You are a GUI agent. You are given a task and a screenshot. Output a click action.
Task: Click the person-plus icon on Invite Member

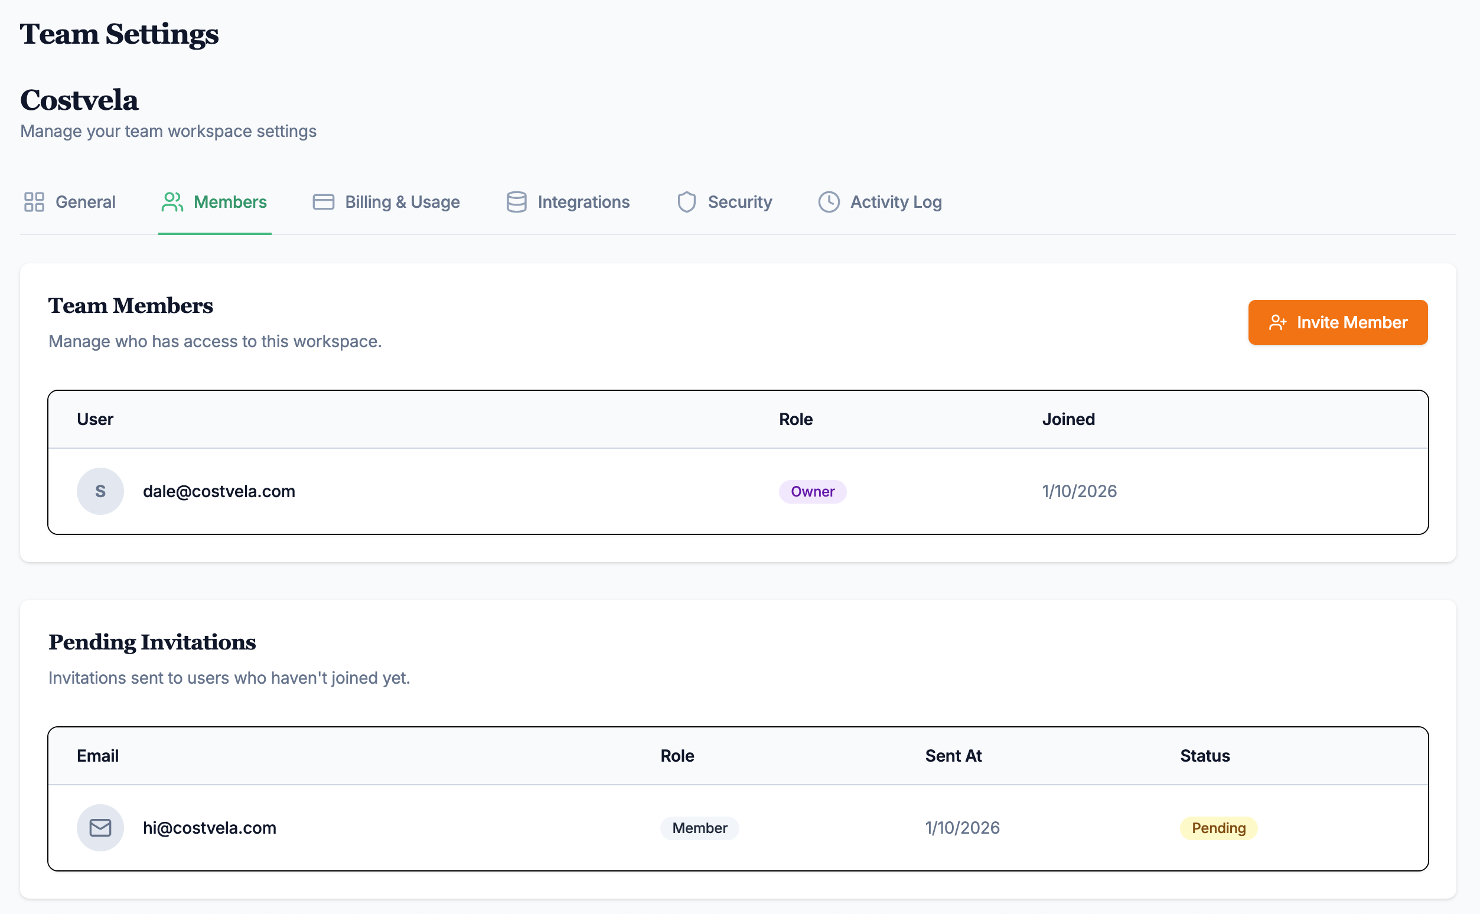coord(1277,322)
